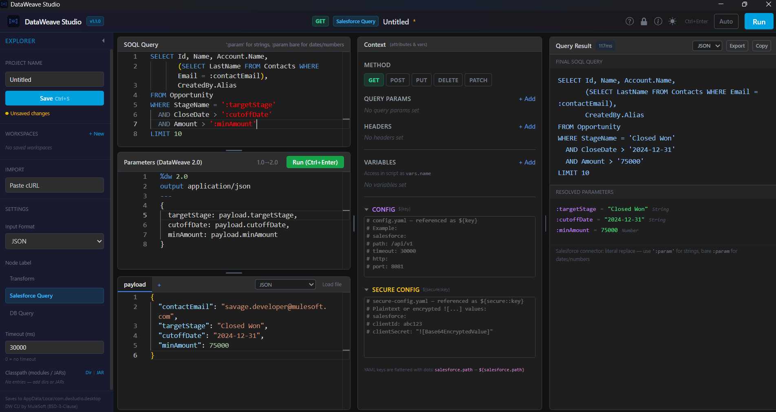Collapse the Explorer sidebar using its chevron
This screenshot has height=412, width=776.
coord(103,41)
